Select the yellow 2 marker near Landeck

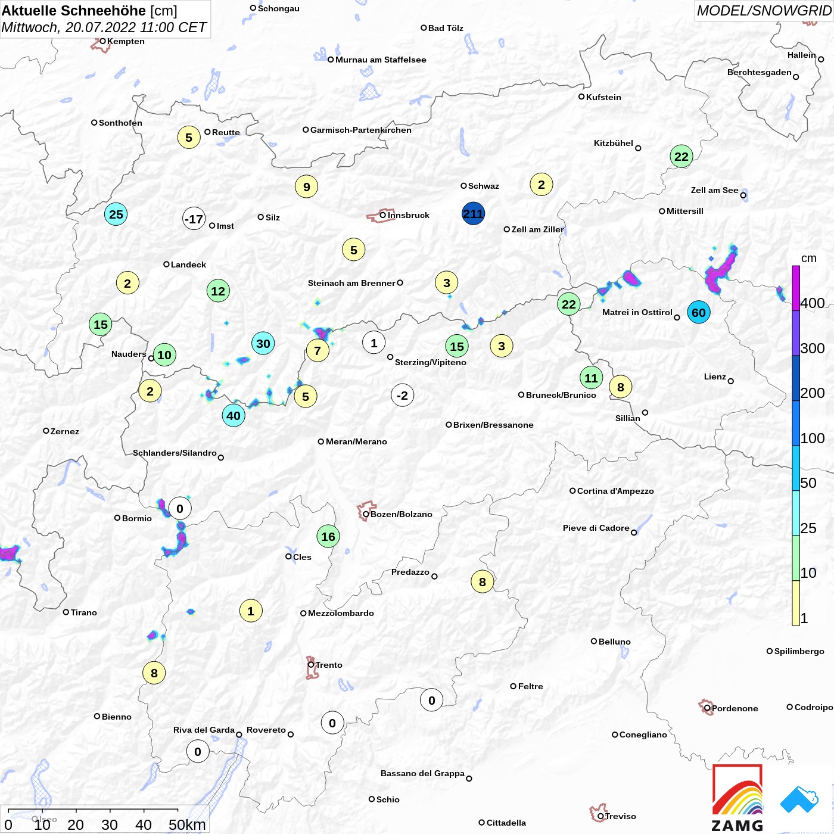pos(127,284)
